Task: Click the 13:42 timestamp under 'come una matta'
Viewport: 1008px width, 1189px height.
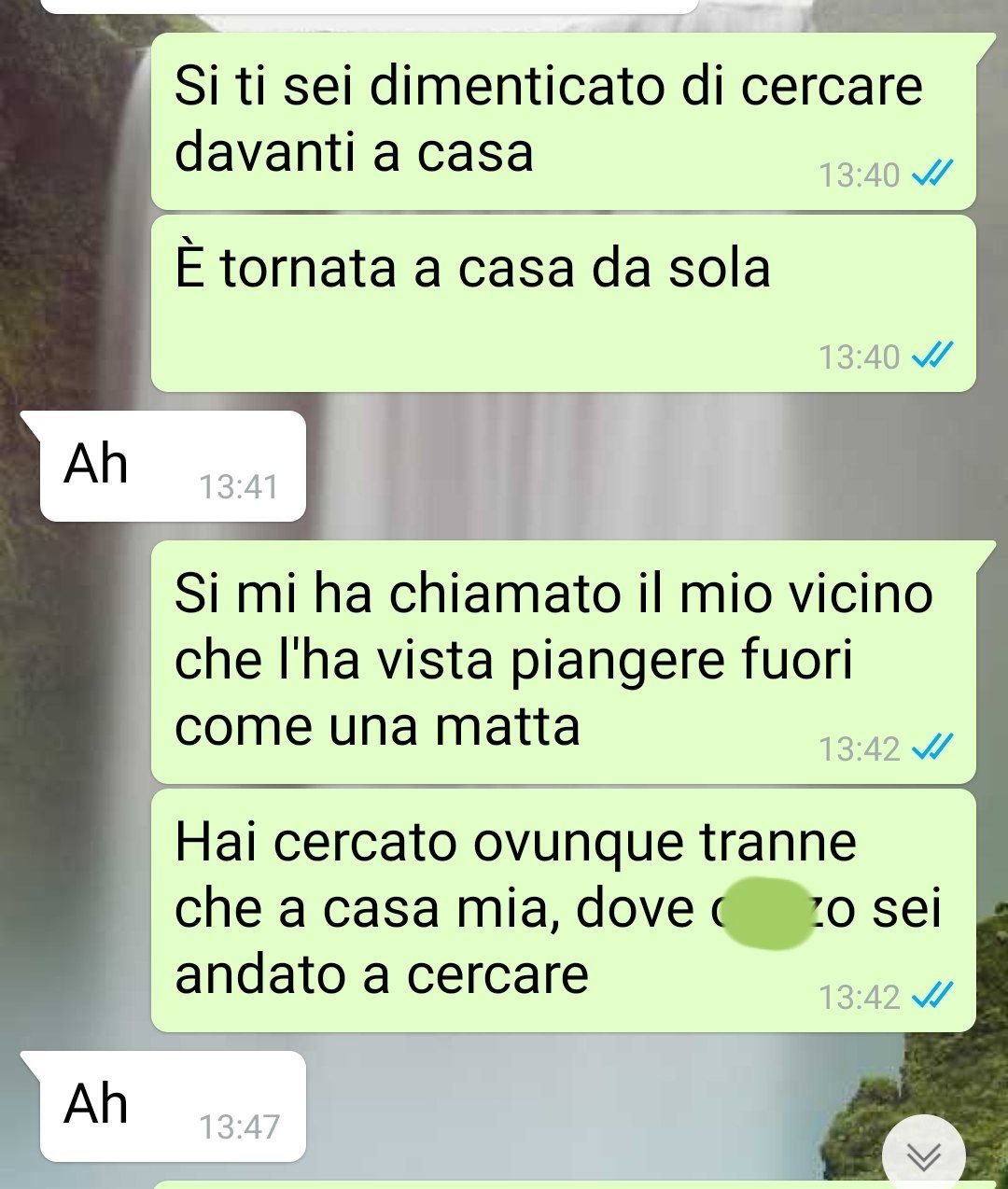Action: pyautogui.click(x=859, y=748)
